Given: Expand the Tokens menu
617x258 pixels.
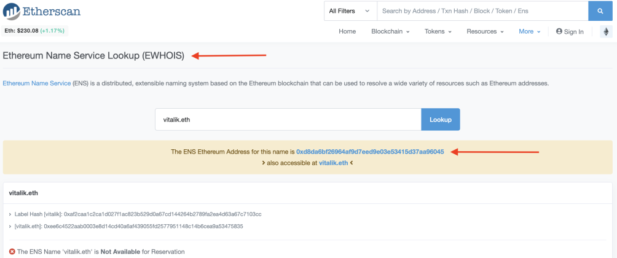Looking at the screenshot, I should pyautogui.click(x=438, y=31).
